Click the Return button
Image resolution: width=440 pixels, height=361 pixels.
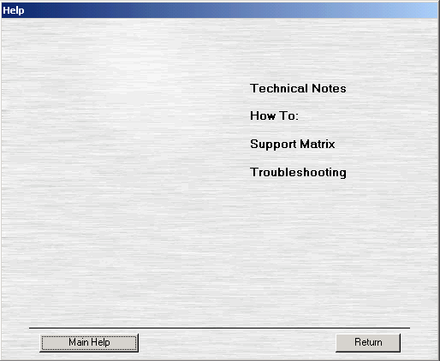pos(368,342)
